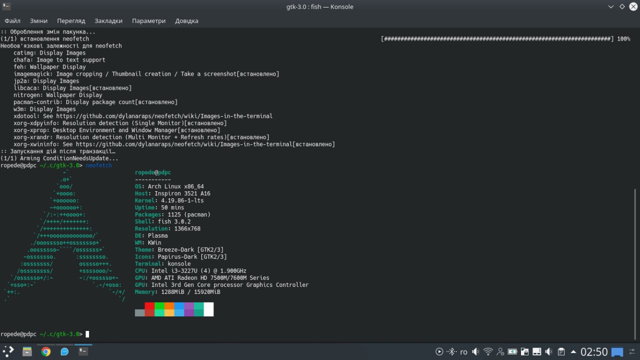Click the Intel 3rd Gen Core GPU line
The height and width of the screenshot is (360, 640).
pyautogui.click(x=222, y=284)
